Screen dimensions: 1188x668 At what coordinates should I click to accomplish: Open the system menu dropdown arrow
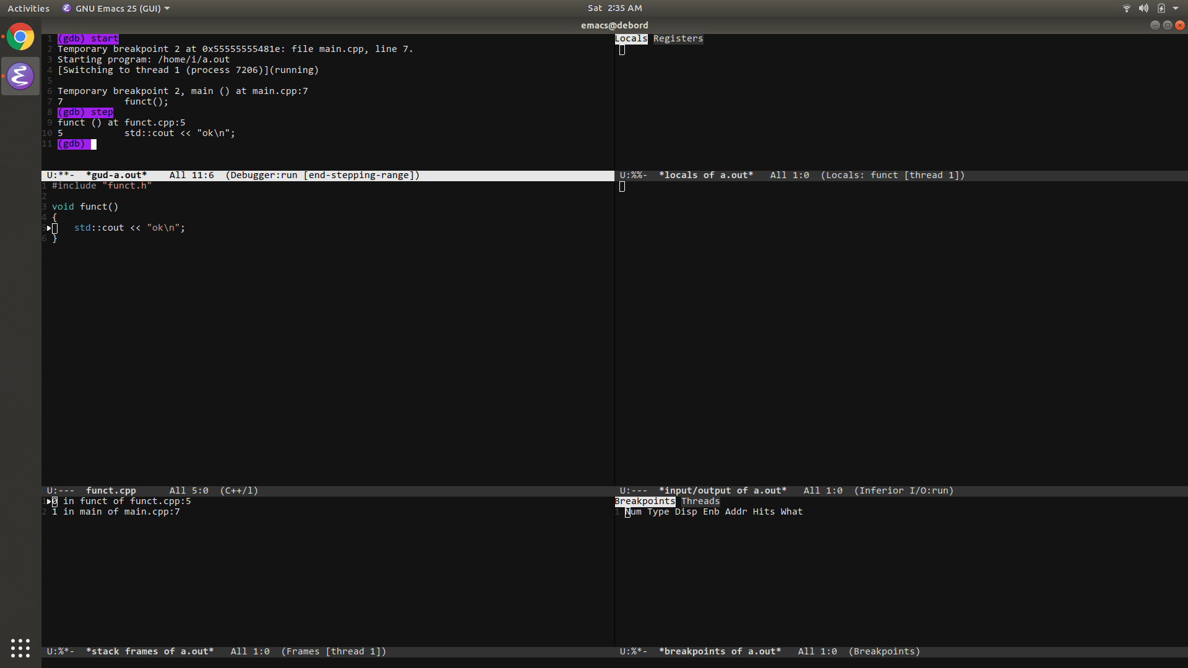[1176, 8]
